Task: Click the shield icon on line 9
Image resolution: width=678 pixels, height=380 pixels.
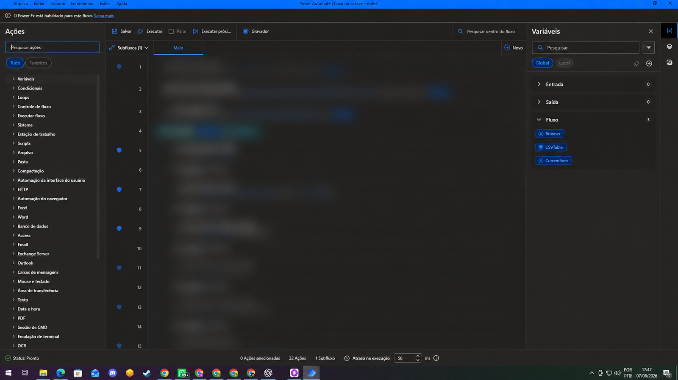Action: (x=119, y=228)
